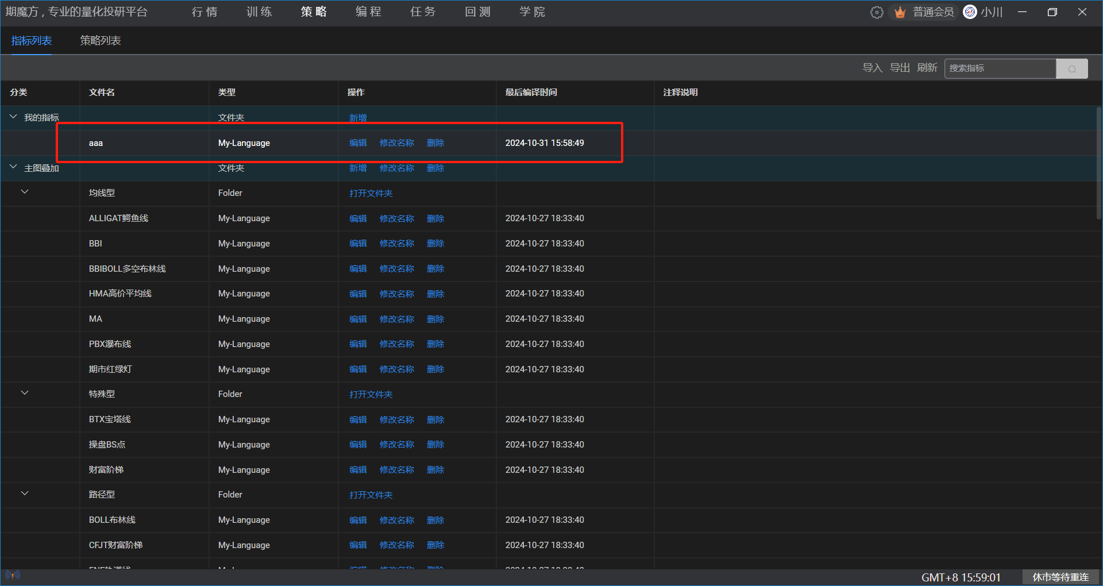Click 打开文件夹 for 均线型
1103x586 pixels.
(371, 194)
